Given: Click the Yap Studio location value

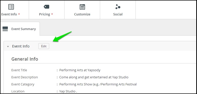Looking at the screenshot, I should pos(68,91).
